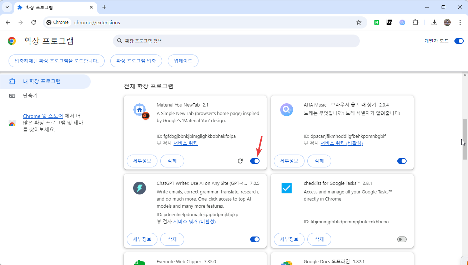Viewport: 468px width, 265px height.
Task: Click the AHA Music card icon
Action: click(287, 110)
